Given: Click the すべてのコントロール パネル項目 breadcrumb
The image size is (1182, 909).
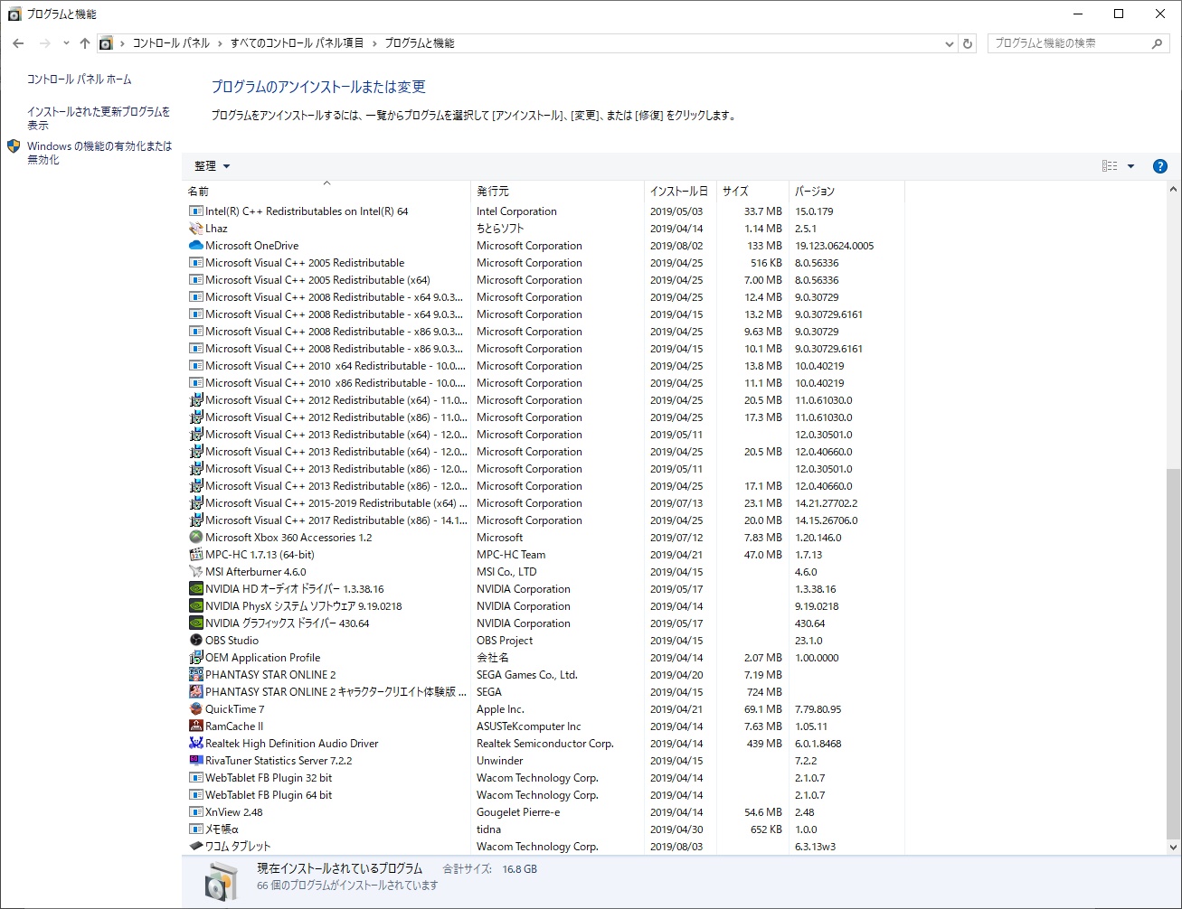Looking at the screenshot, I should pyautogui.click(x=298, y=43).
